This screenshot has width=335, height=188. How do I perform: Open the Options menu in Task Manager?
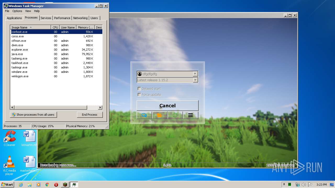[x=17, y=11]
